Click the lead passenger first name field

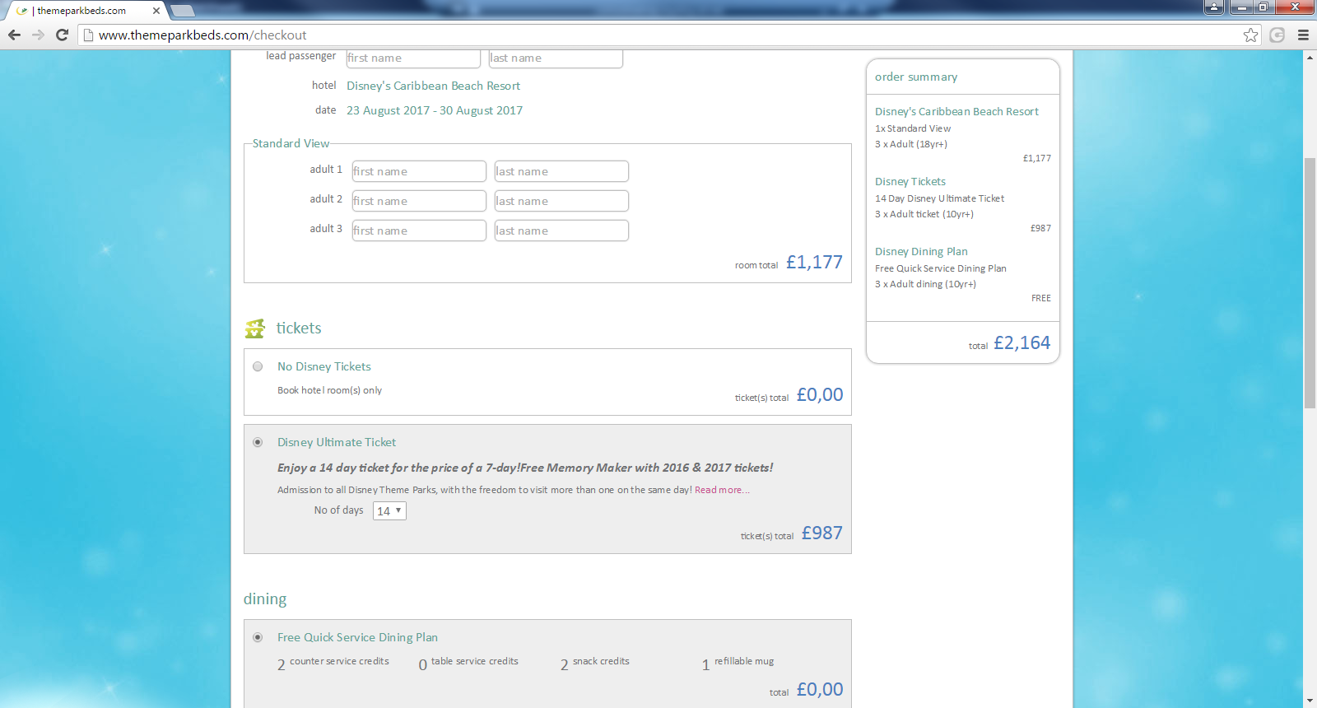[413, 58]
